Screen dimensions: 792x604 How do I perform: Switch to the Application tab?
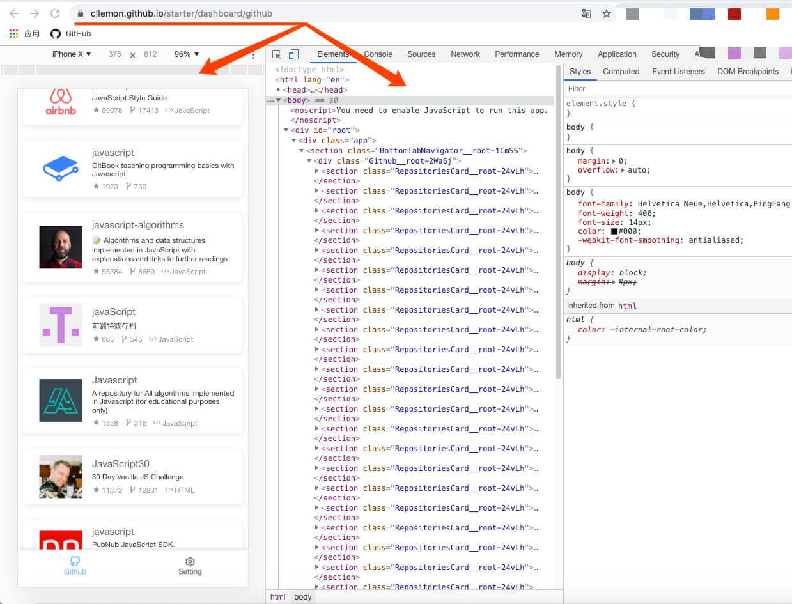(x=617, y=54)
